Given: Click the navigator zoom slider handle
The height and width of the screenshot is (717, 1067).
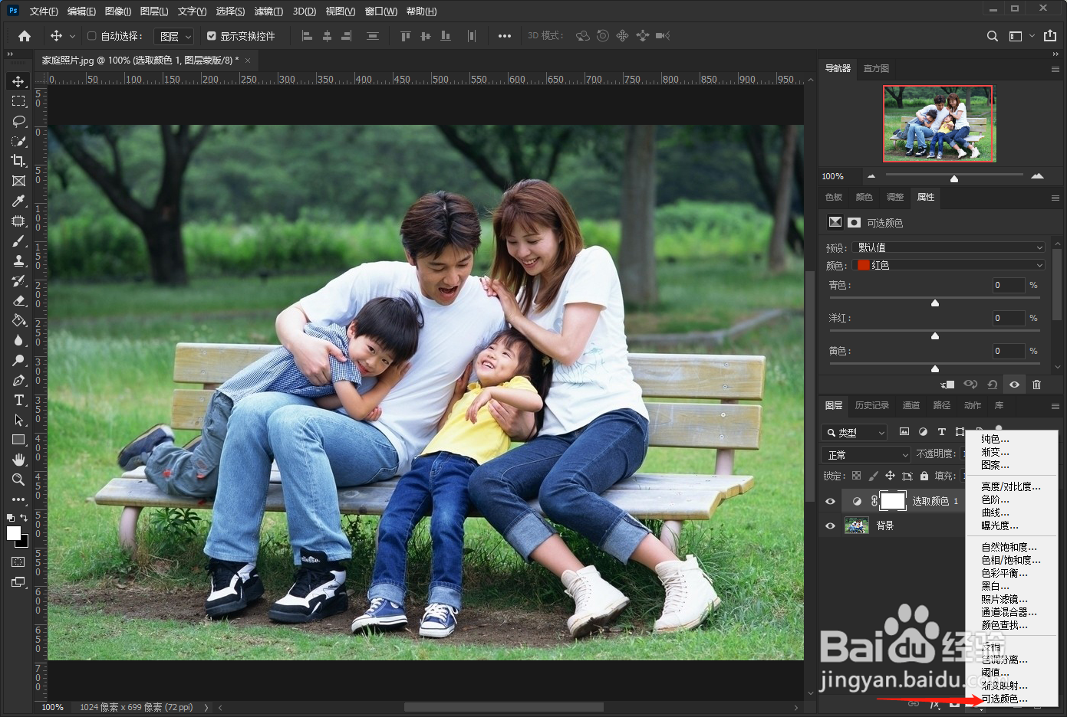Looking at the screenshot, I should tap(954, 178).
